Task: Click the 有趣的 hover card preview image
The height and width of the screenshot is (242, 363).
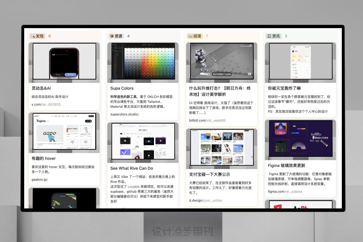Action: click(x=64, y=132)
